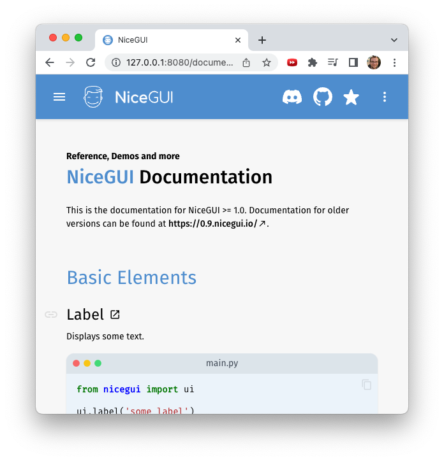
Task: View site information icon in address bar
Action: tap(116, 62)
